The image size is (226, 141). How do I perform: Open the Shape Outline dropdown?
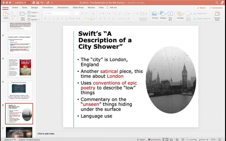coord(202,19)
